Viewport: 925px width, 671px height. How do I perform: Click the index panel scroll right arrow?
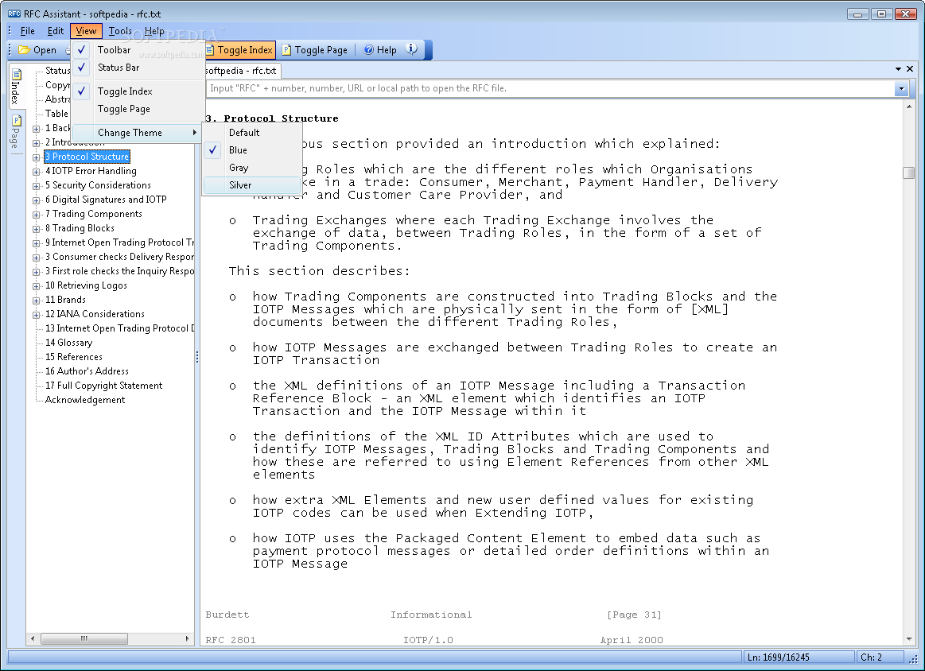tap(188, 638)
